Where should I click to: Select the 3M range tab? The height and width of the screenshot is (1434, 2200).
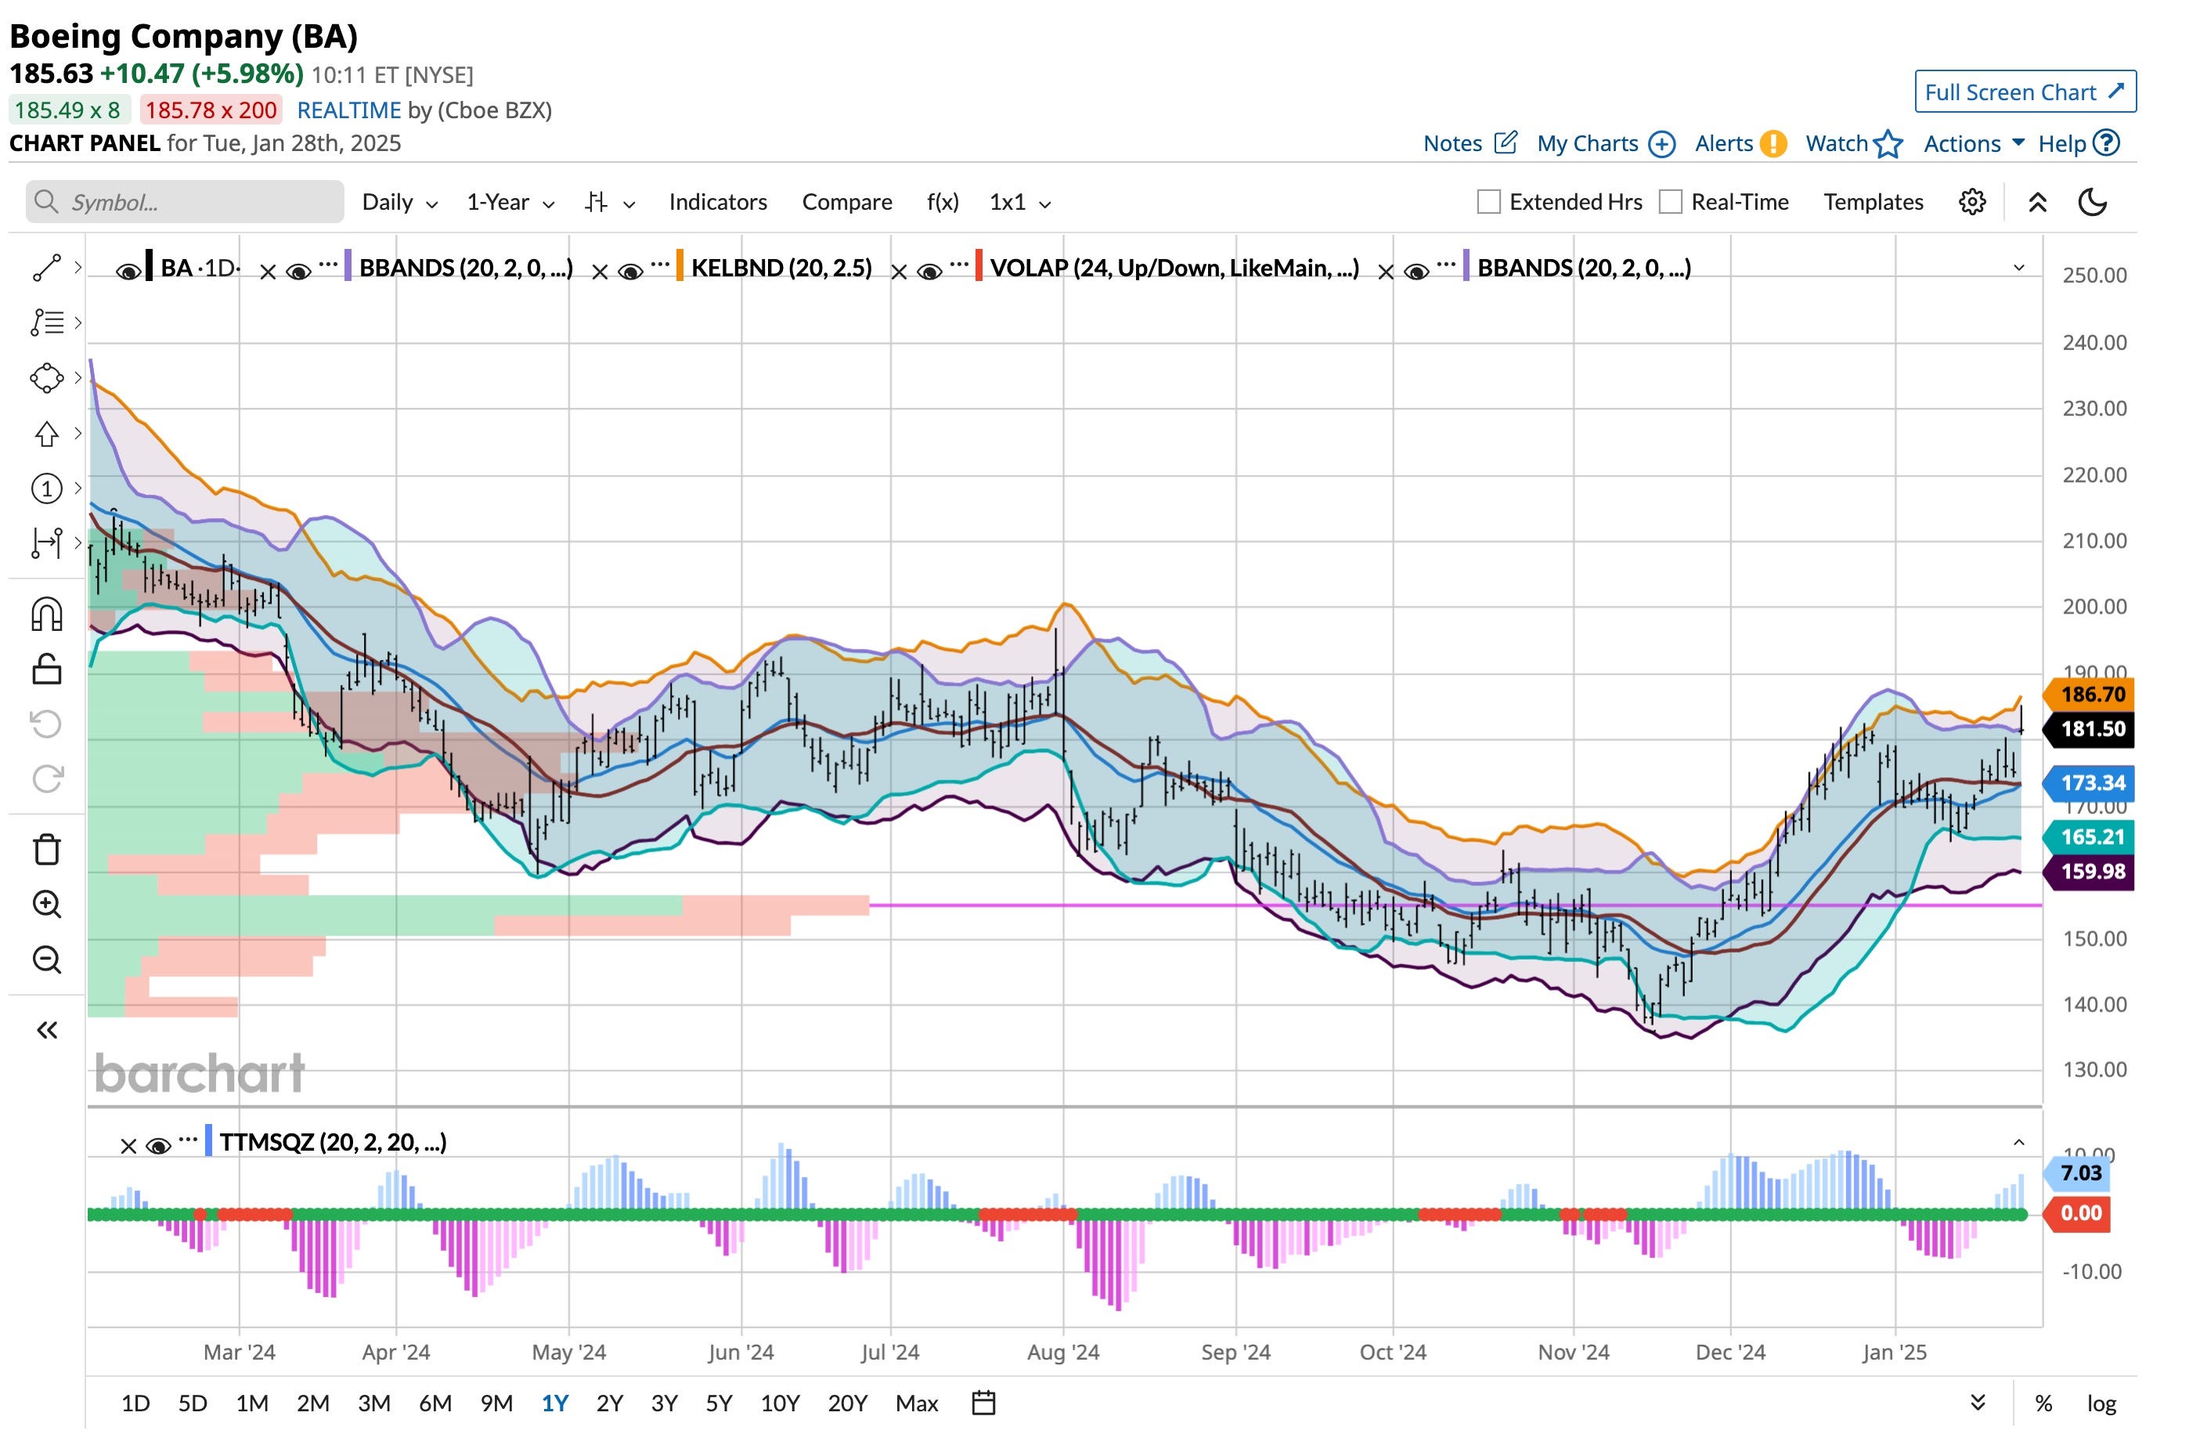374,1403
